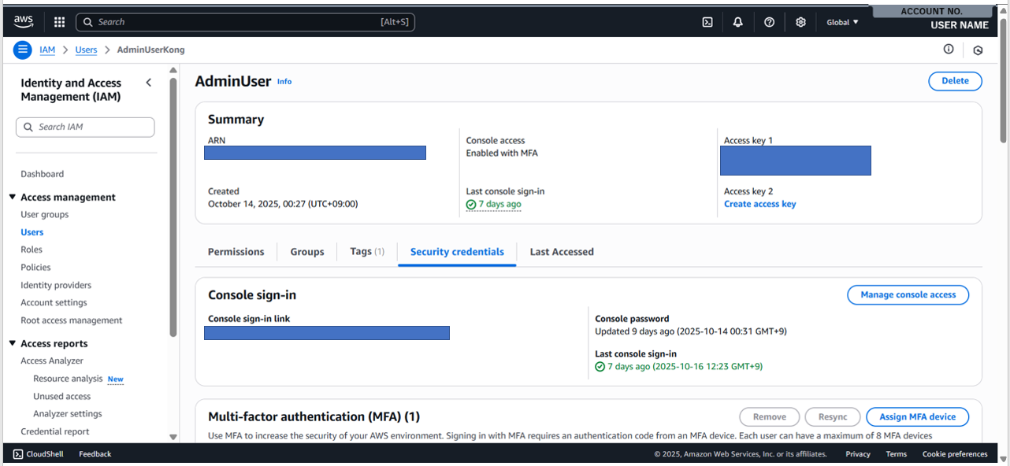This screenshot has width=1010, height=466.
Task: Click the Create access key link
Action: 759,204
